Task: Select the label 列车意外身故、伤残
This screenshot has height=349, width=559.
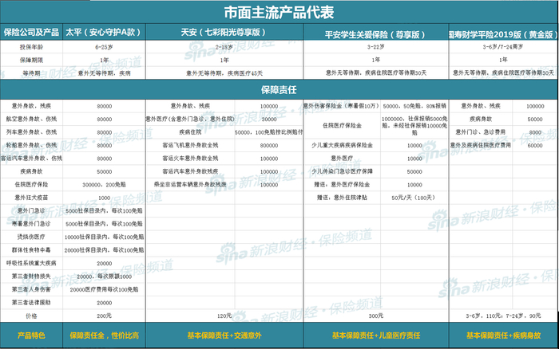Action: pyautogui.click(x=31, y=132)
